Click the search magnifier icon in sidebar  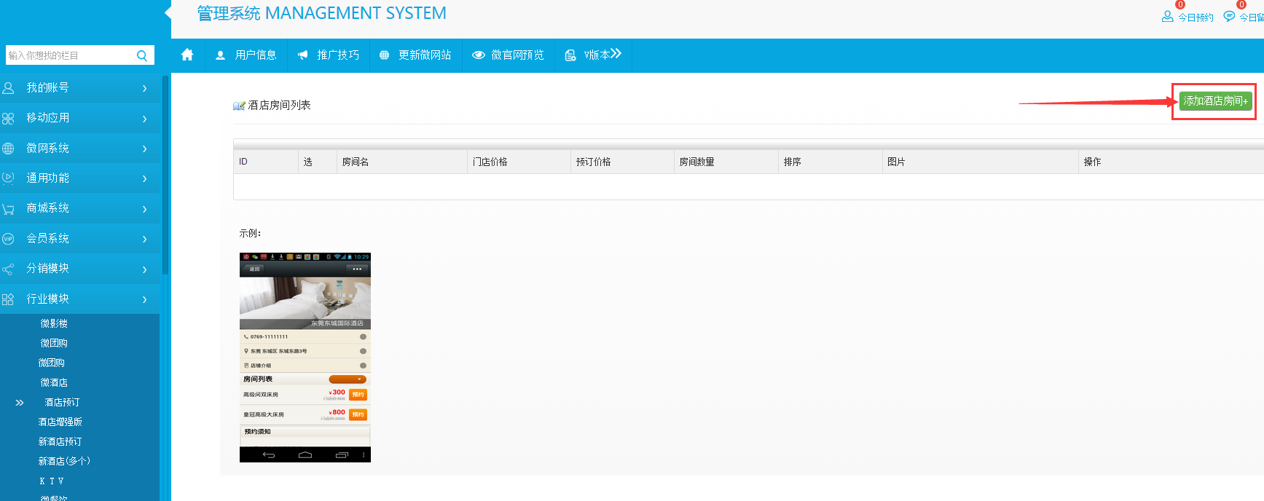pos(142,55)
